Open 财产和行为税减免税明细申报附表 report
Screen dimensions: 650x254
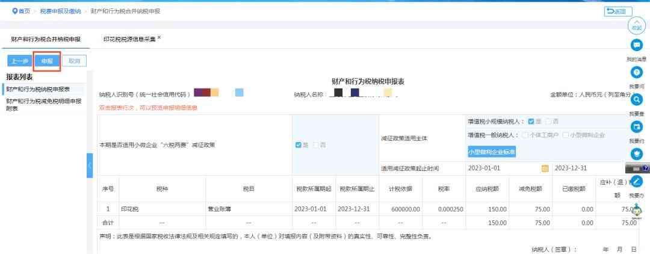coord(43,105)
